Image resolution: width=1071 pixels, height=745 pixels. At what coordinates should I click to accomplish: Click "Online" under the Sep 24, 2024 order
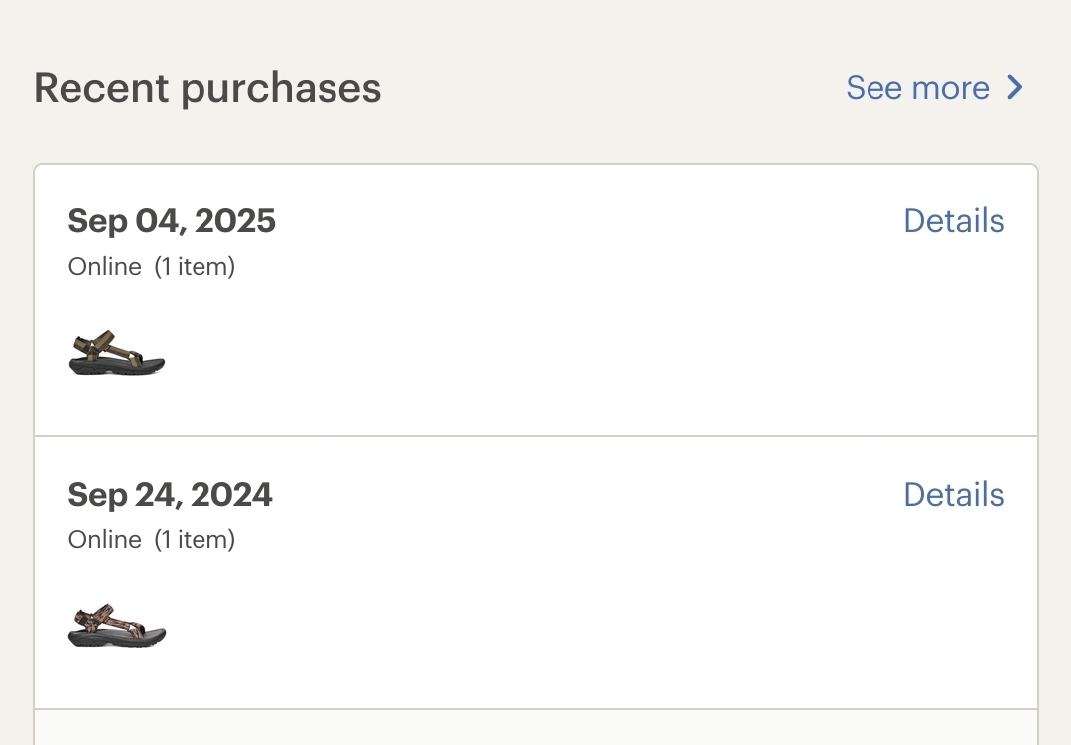pos(104,540)
